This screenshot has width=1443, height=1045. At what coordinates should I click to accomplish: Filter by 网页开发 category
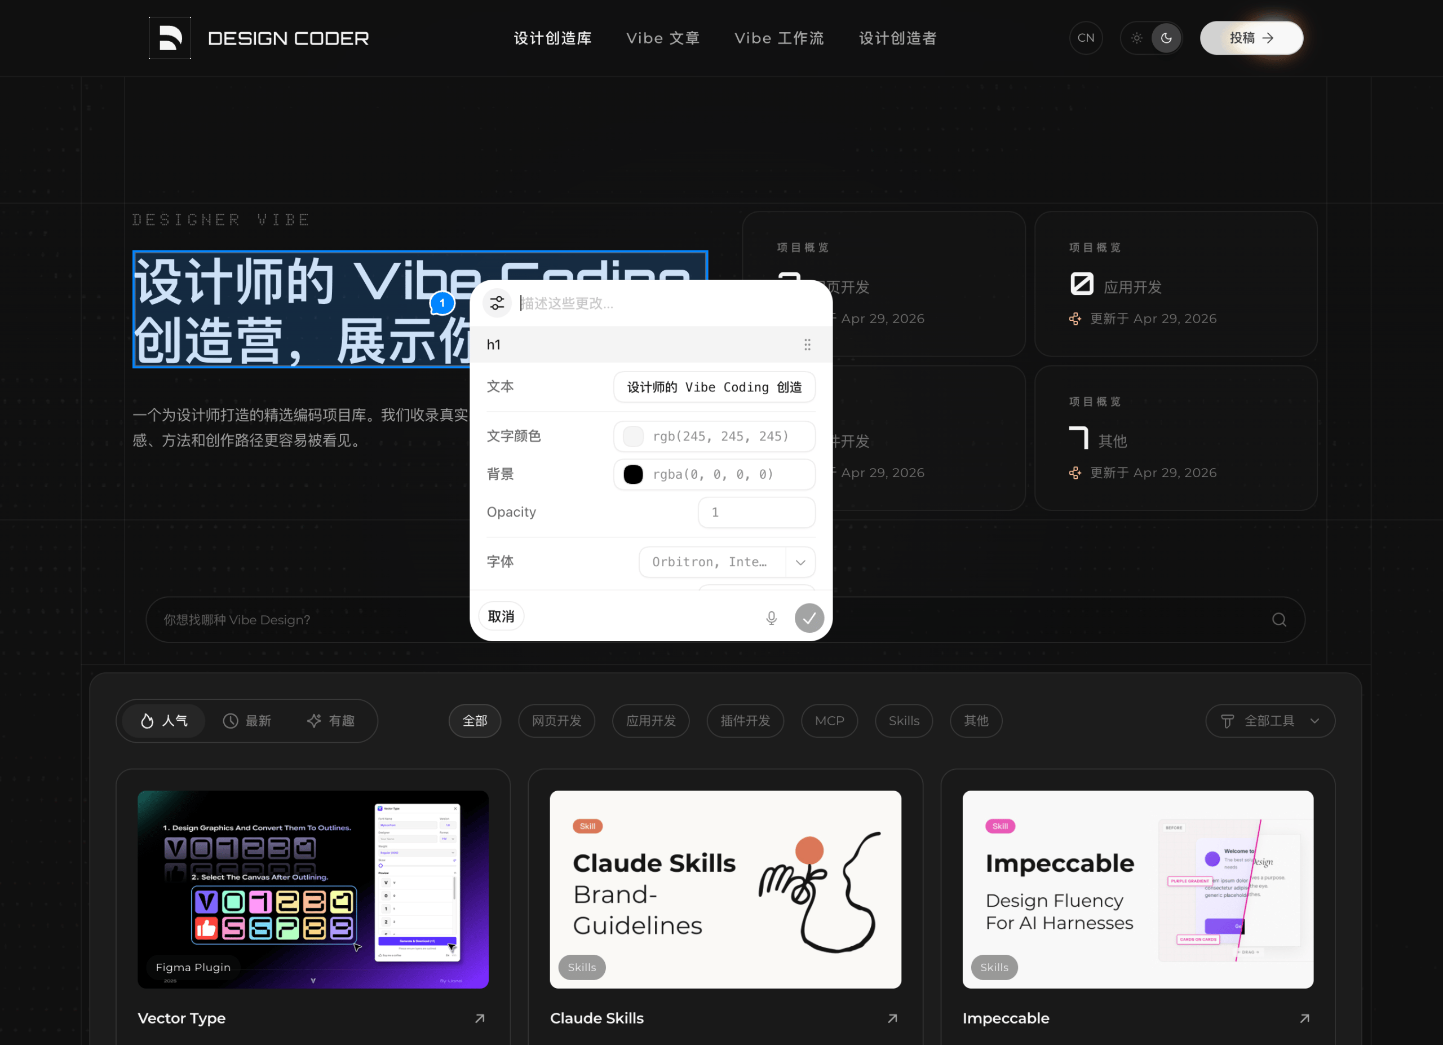(x=557, y=720)
